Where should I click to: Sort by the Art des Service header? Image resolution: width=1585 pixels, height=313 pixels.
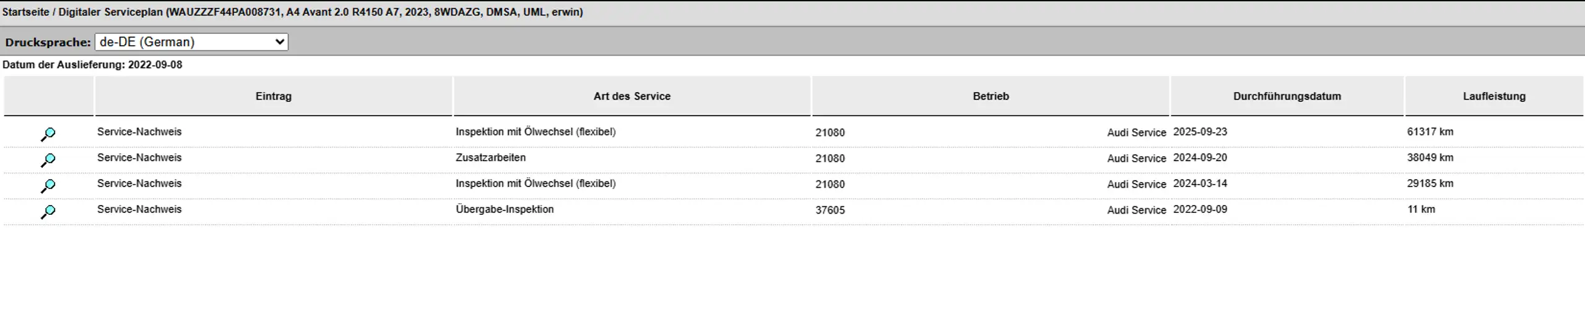632,96
